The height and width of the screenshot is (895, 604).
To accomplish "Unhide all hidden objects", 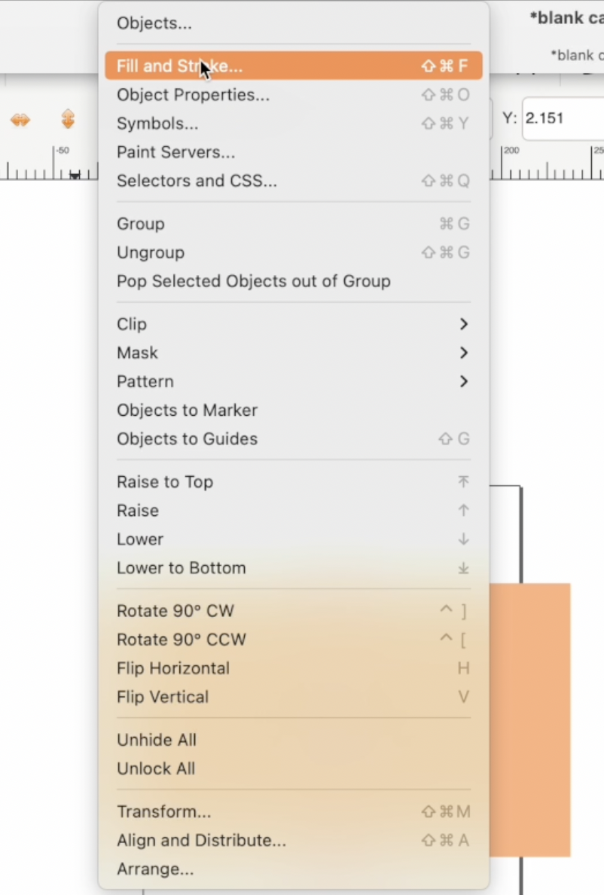I will pyautogui.click(x=157, y=740).
